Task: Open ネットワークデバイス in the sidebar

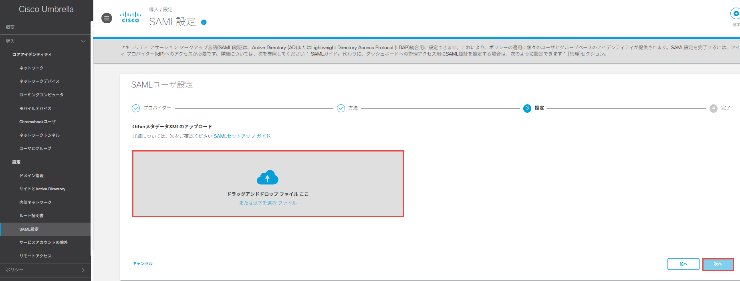Action: (x=39, y=81)
